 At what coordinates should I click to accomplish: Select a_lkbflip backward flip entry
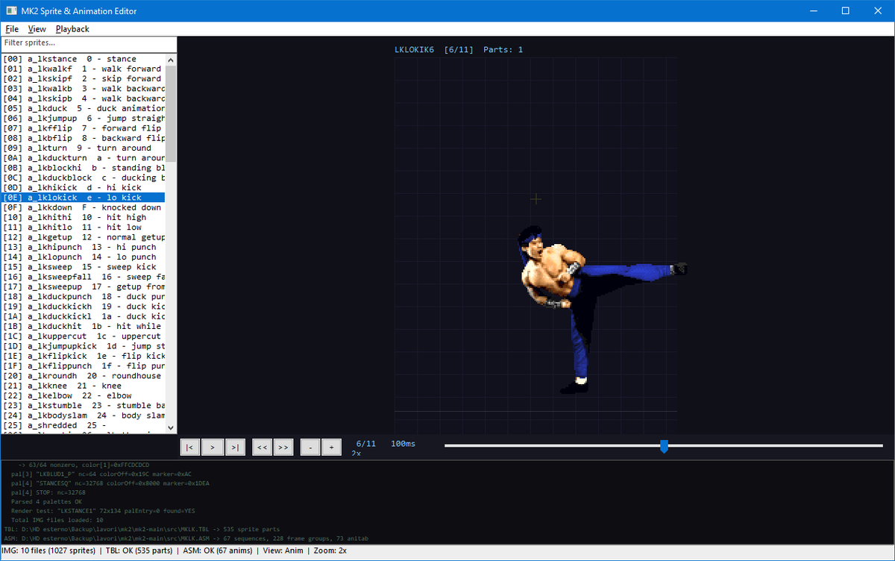pos(84,138)
